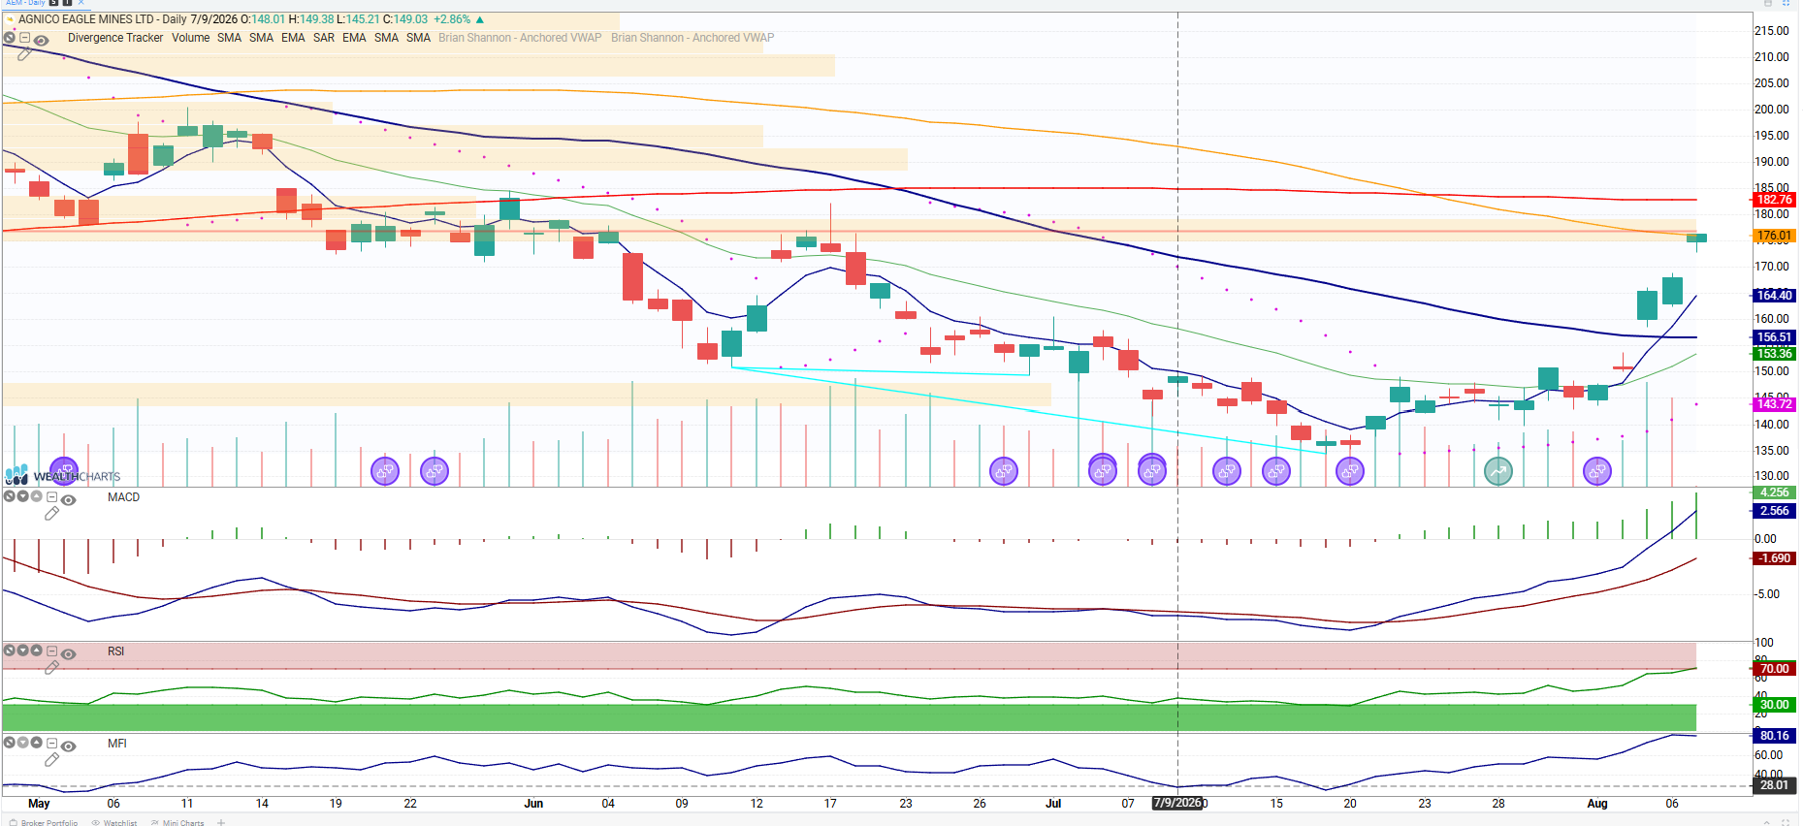Click the green 4.256 MACD value label

coord(1775,492)
